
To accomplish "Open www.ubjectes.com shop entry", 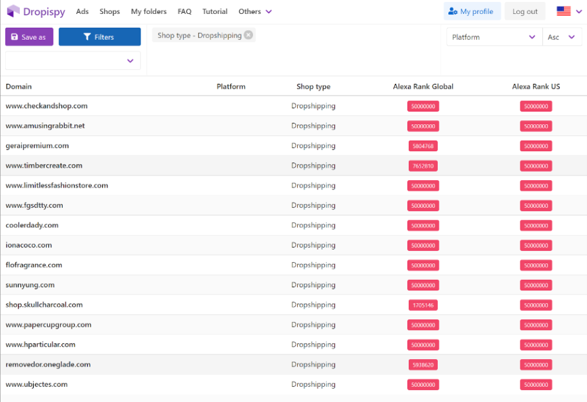I will click(37, 384).
